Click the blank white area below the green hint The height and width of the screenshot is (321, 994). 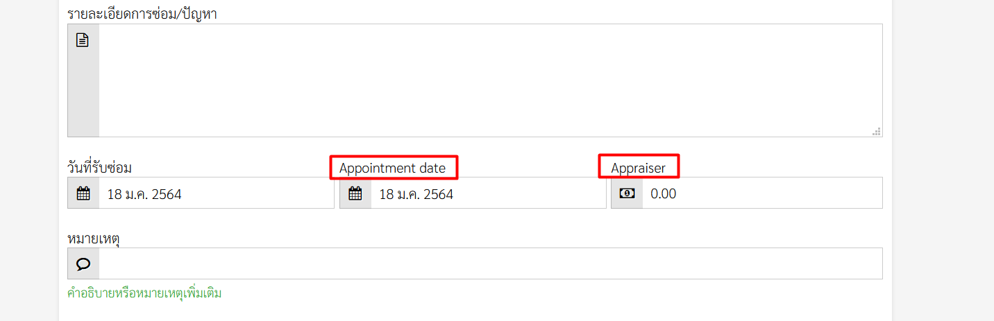click(475, 312)
